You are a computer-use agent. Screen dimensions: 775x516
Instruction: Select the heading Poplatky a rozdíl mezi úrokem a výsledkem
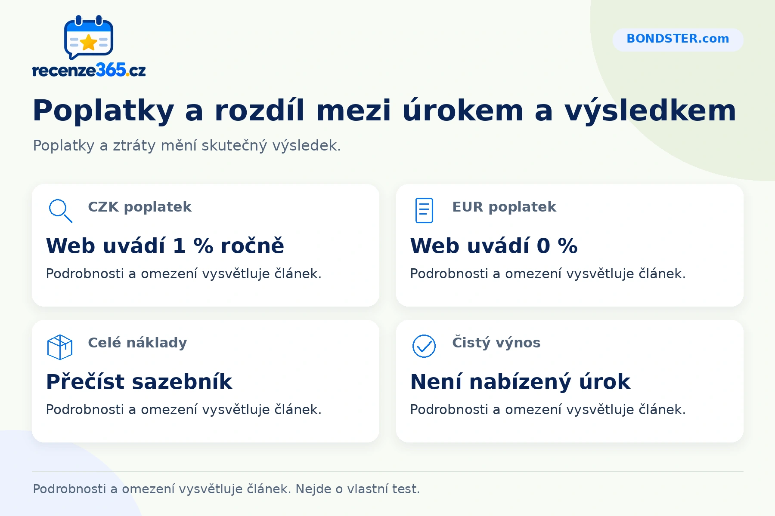click(x=384, y=111)
